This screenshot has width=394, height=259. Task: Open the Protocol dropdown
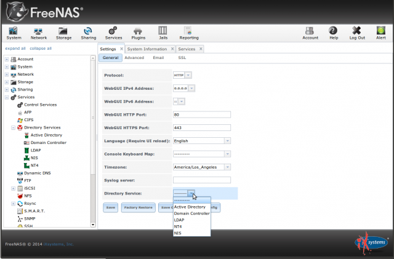188,75
